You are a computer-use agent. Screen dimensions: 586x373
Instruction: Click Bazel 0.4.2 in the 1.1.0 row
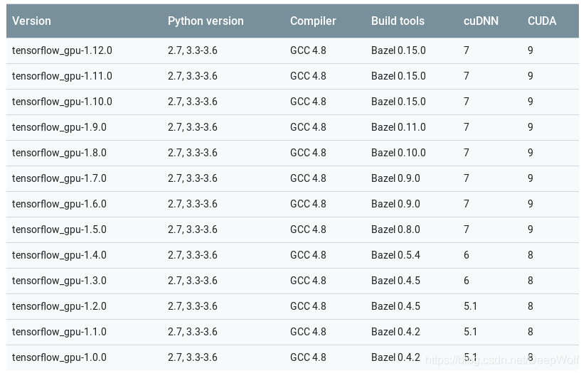tap(395, 332)
